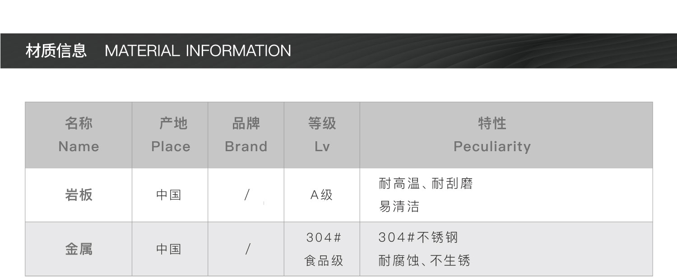Select the 特性 Peculiarity column header
Screen dimensions: 677x278
click(x=492, y=135)
